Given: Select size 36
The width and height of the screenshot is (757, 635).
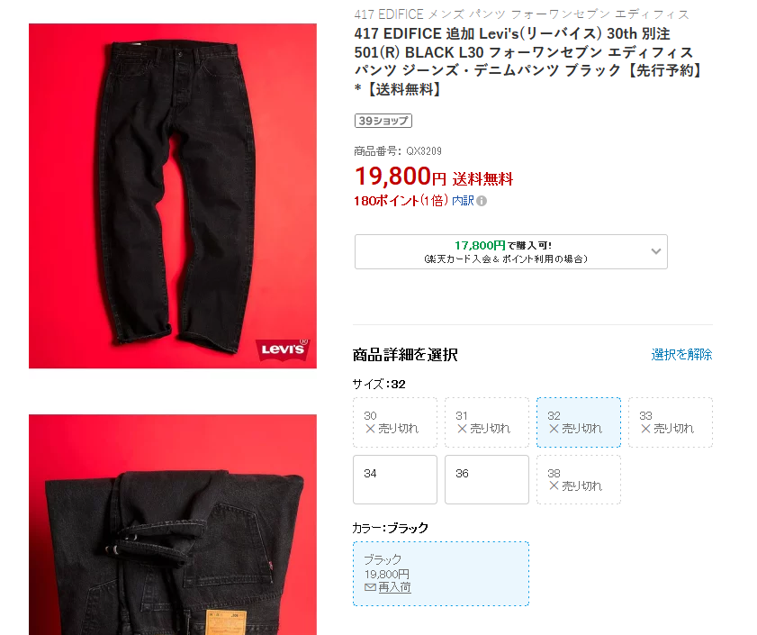Looking at the screenshot, I should (487, 479).
